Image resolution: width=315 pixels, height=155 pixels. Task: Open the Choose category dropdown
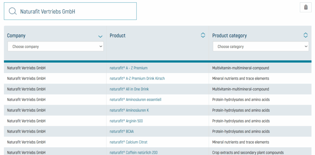coord(261,46)
